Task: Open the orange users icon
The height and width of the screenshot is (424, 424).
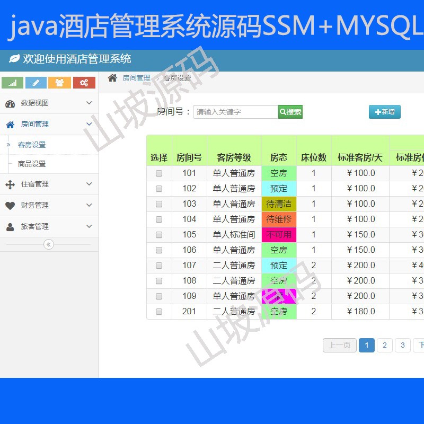Action: coord(59,83)
